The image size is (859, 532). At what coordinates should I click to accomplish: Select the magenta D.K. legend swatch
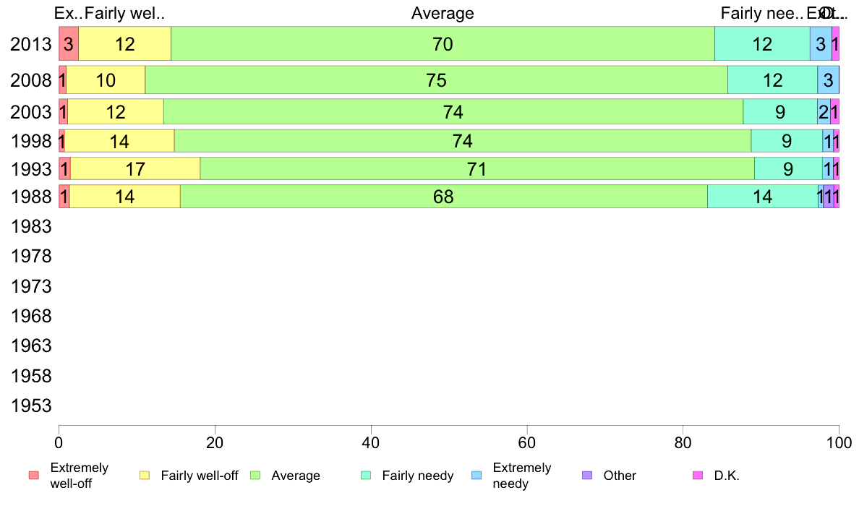pyautogui.click(x=697, y=476)
